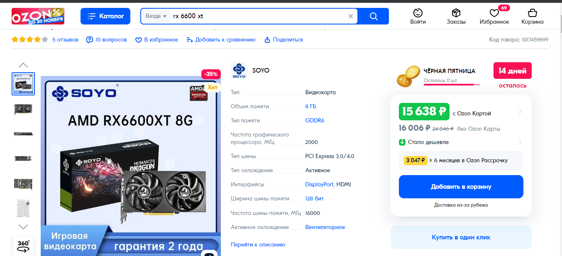The image size is (562, 256).
Task: Open Корзина cart icon
Action: pyautogui.click(x=533, y=16)
